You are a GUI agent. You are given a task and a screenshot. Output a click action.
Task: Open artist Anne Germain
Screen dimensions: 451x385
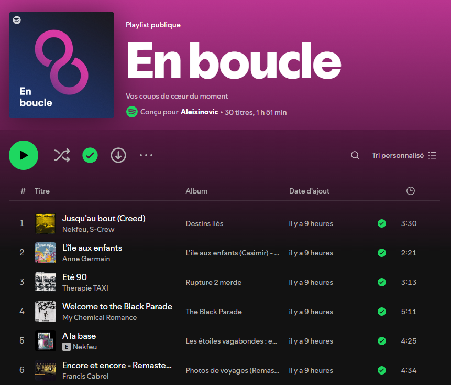[x=86, y=259]
